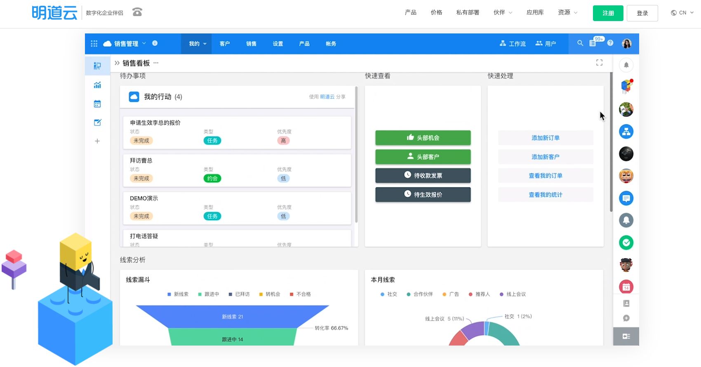This screenshot has width=701, height=367.
Task: Toggle the 不合格 legend item
Action: pos(300,294)
